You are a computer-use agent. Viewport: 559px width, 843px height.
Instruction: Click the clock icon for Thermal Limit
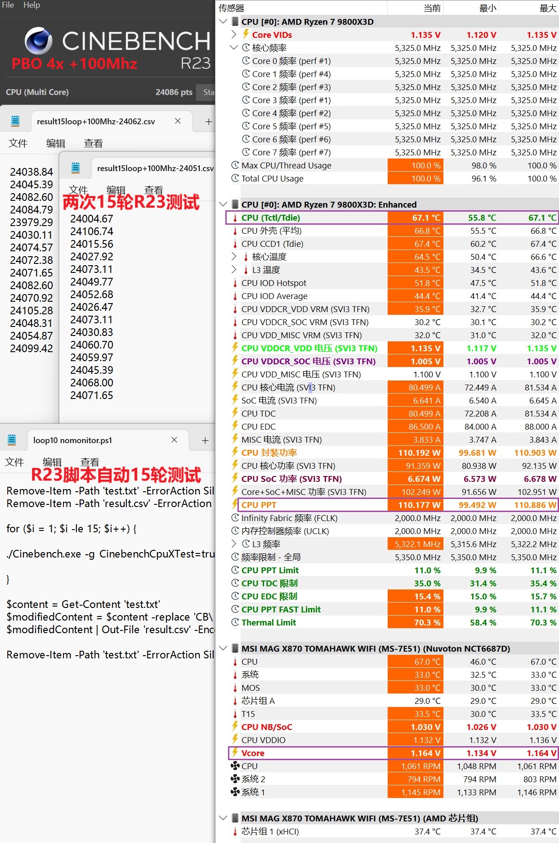pyautogui.click(x=235, y=622)
